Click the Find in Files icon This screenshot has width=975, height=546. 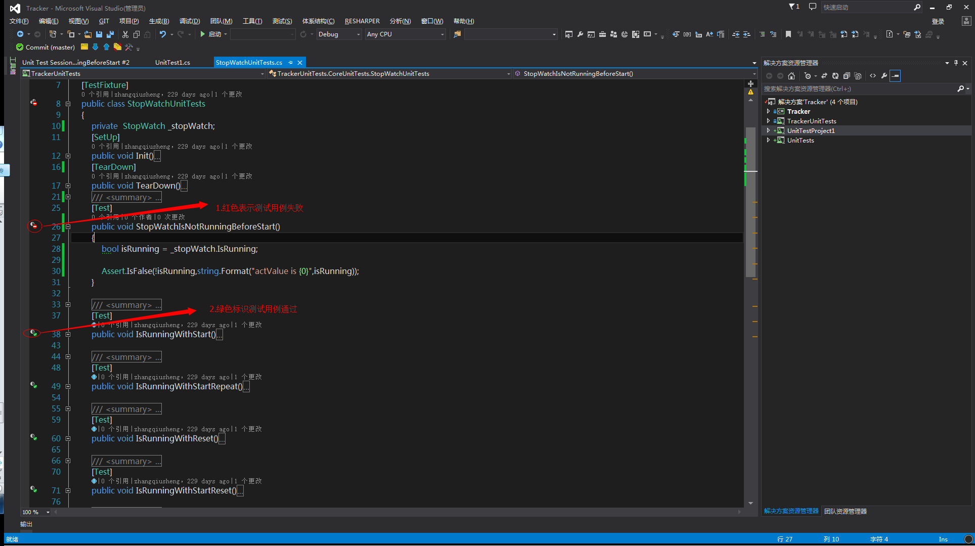[x=457, y=34]
